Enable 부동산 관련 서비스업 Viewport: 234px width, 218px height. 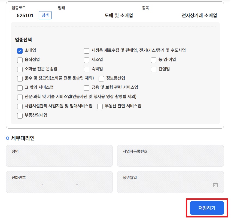(100, 106)
